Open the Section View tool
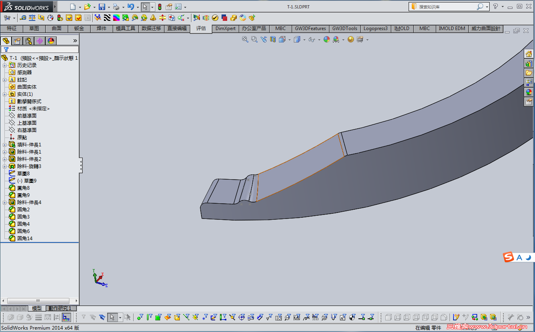The image size is (535, 332). coord(273,39)
